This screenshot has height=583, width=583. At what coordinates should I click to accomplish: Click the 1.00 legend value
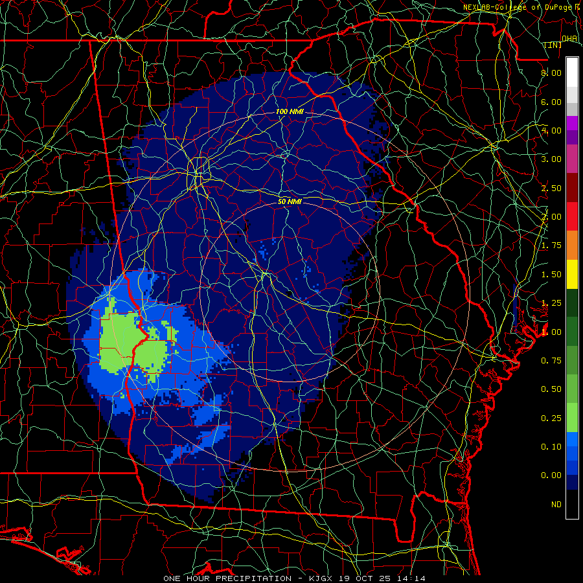point(551,332)
